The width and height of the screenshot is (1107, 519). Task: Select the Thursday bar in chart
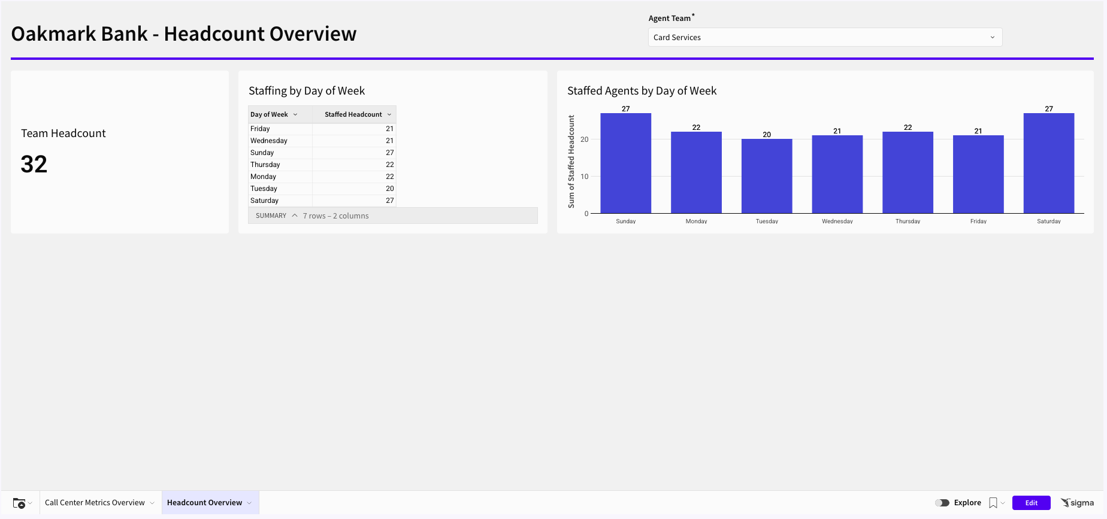point(908,172)
